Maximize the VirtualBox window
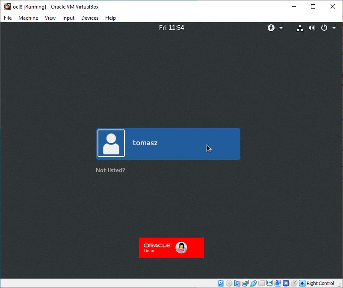The height and width of the screenshot is (288, 343). (313, 6)
